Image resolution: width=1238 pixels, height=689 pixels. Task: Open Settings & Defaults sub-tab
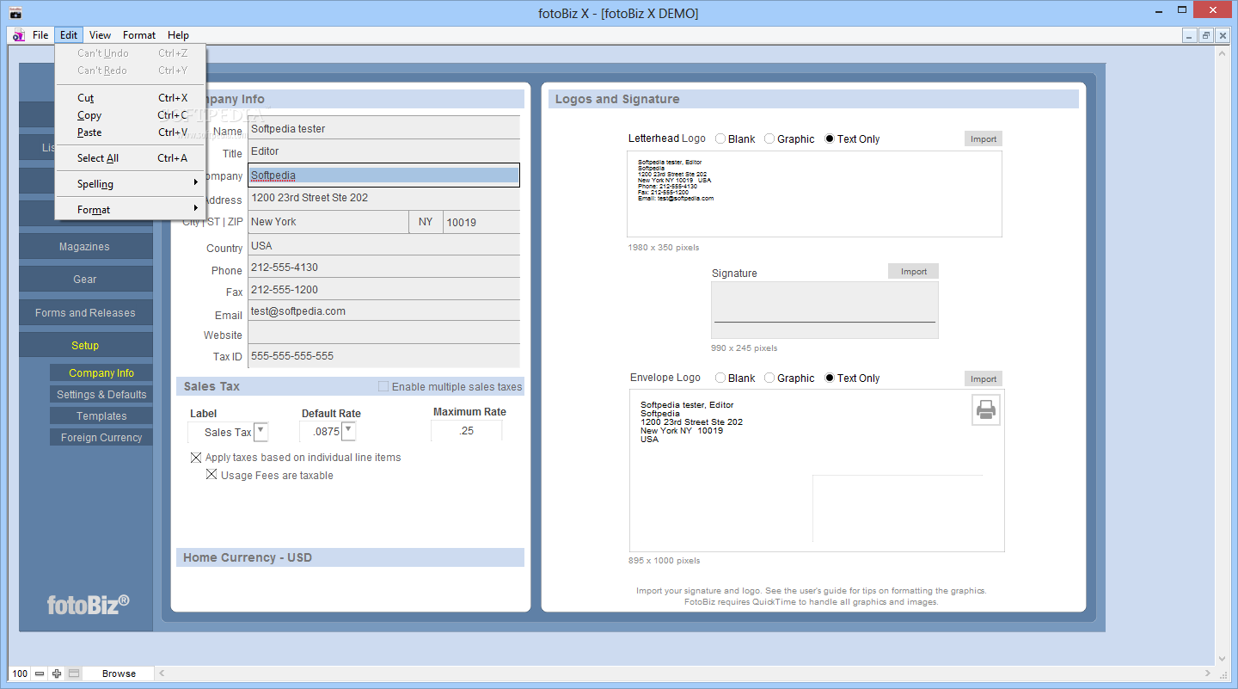pyautogui.click(x=101, y=394)
